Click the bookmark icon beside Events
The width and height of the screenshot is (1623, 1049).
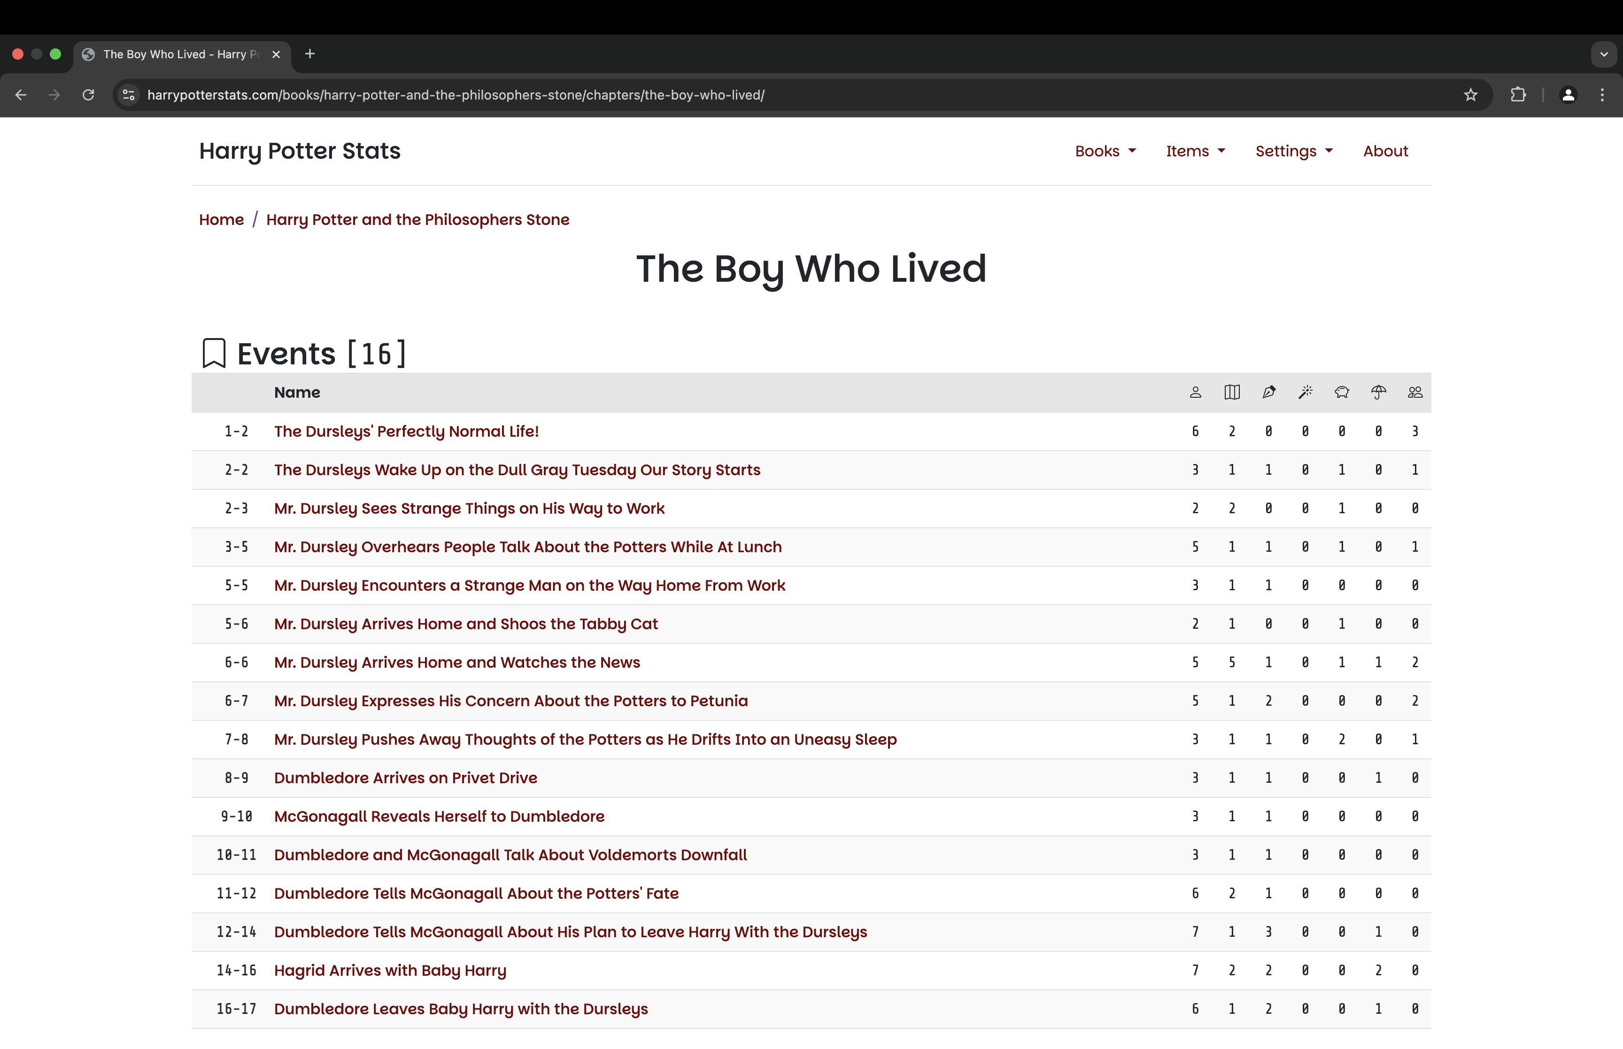coord(214,353)
